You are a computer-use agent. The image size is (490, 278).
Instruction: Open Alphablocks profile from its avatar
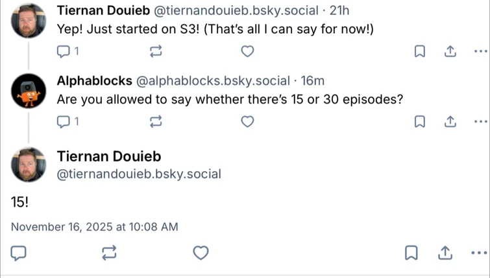[x=29, y=91]
